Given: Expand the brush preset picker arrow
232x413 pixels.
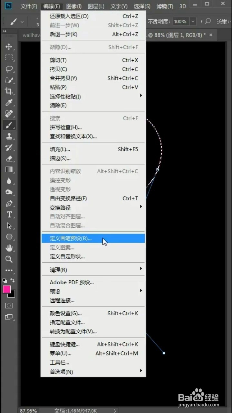Looking at the screenshot, I should (22, 22).
